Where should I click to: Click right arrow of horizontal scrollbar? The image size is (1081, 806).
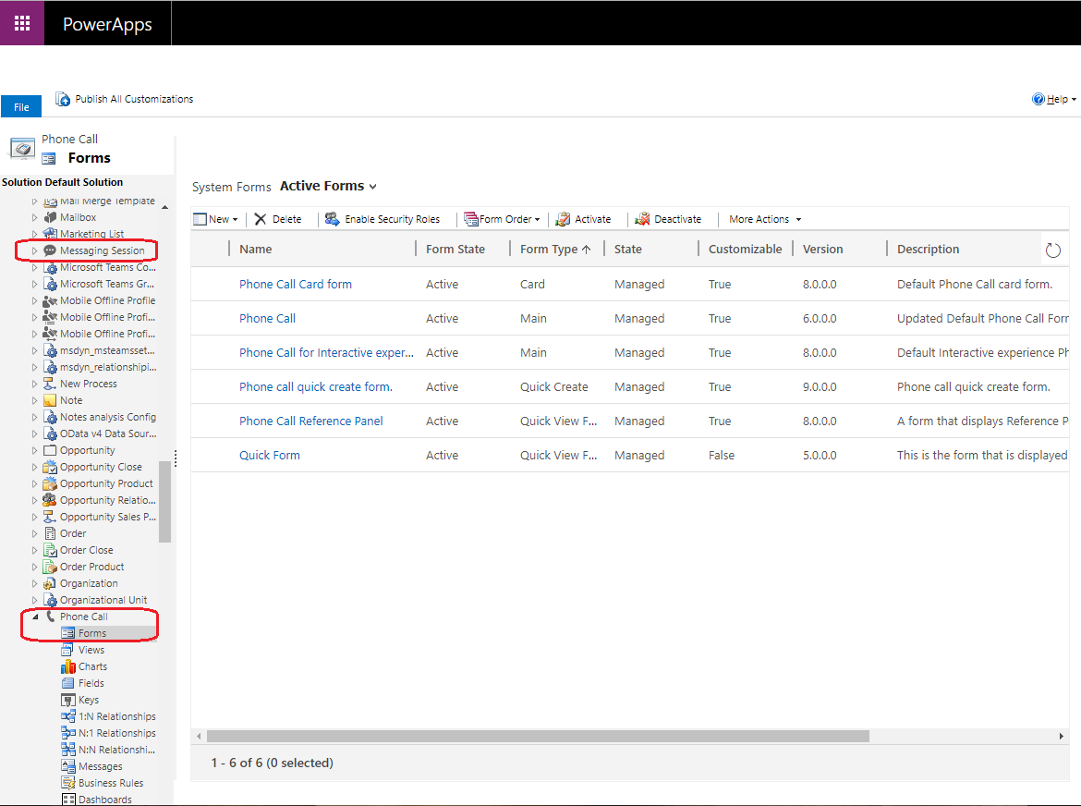click(1061, 737)
